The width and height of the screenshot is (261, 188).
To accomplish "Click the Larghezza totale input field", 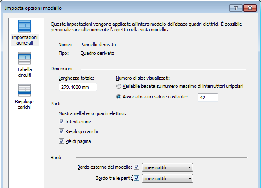I will coord(78,87).
